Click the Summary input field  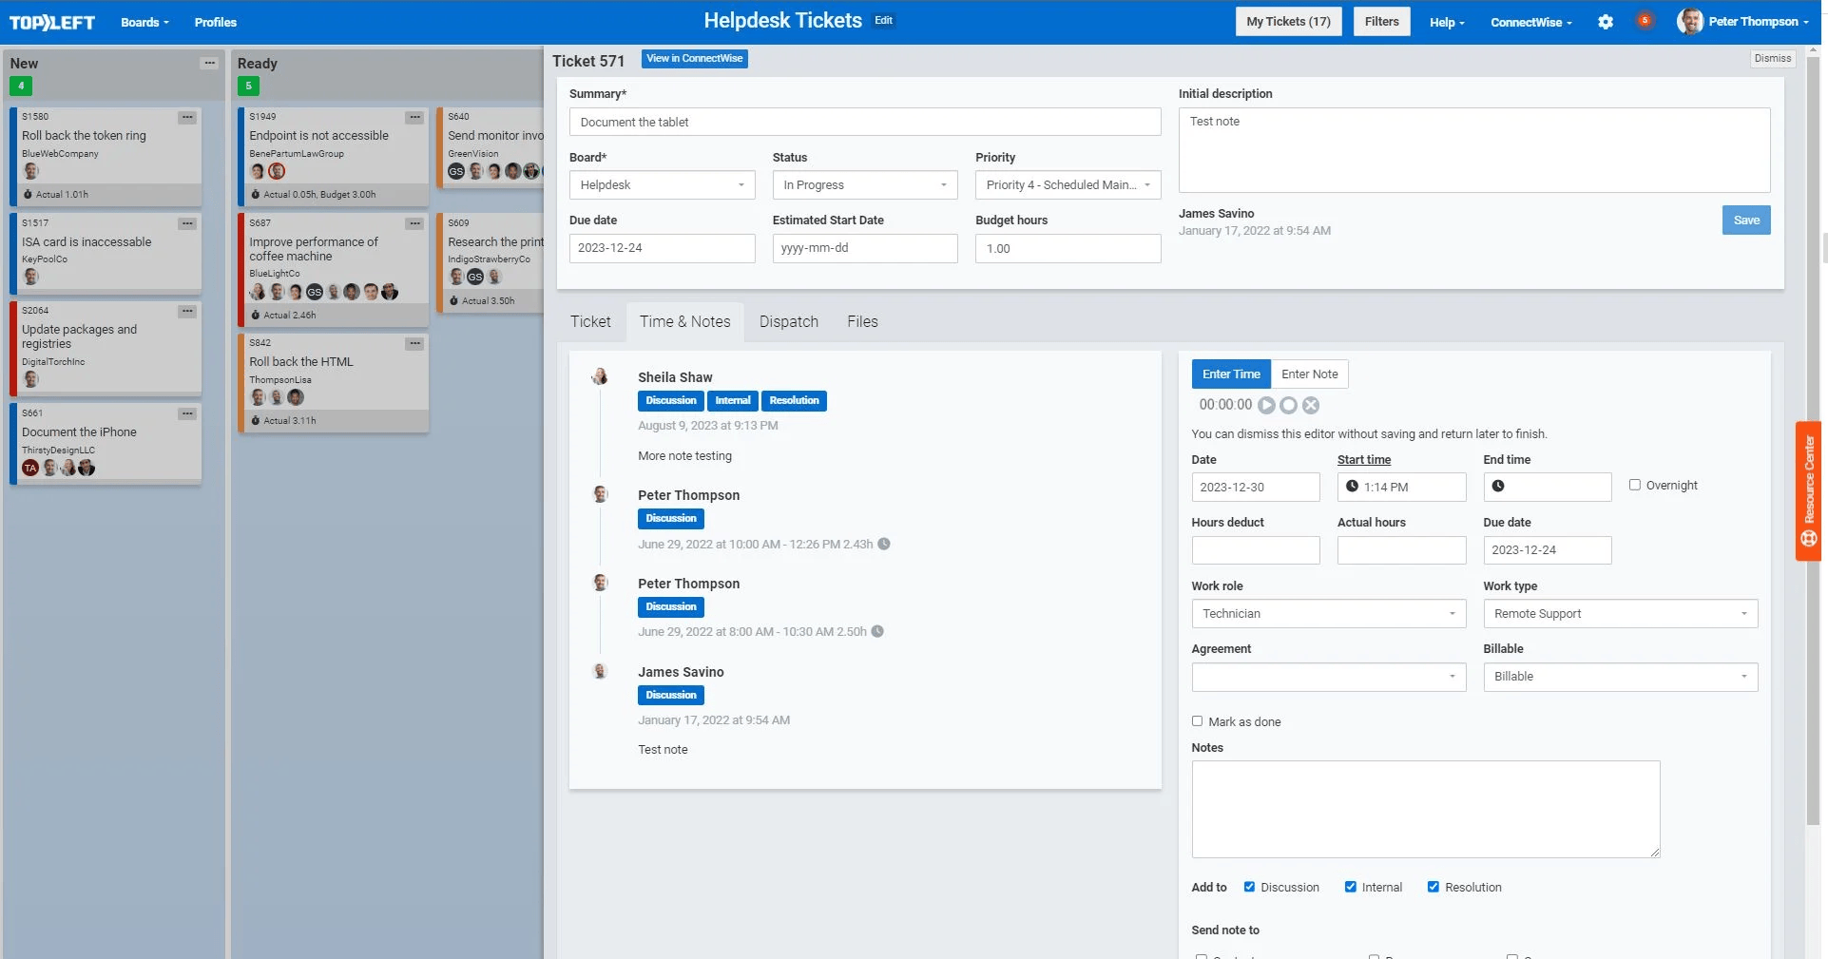point(865,122)
